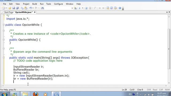171x96 pixels.
Task: Click the Read indicator in status bar
Action: 155,90
